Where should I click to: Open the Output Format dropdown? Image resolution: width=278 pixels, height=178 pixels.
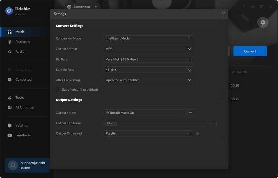point(149,49)
